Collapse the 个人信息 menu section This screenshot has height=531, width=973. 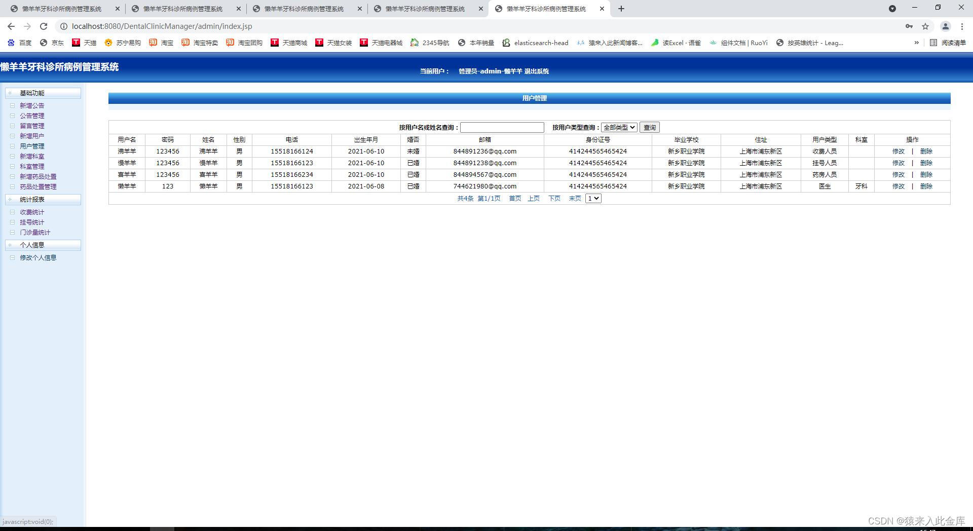[43, 245]
